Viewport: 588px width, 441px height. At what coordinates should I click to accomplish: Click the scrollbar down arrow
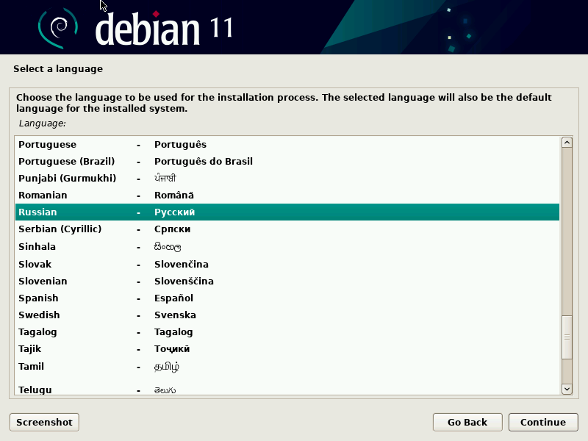567,389
